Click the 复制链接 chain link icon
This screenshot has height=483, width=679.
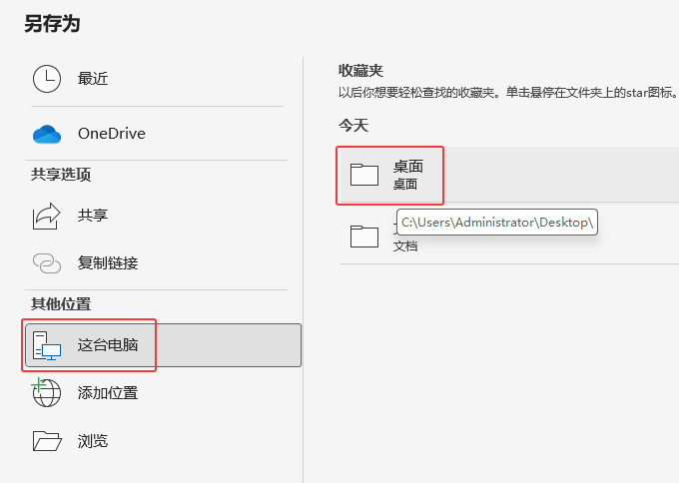click(x=47, y=263)
